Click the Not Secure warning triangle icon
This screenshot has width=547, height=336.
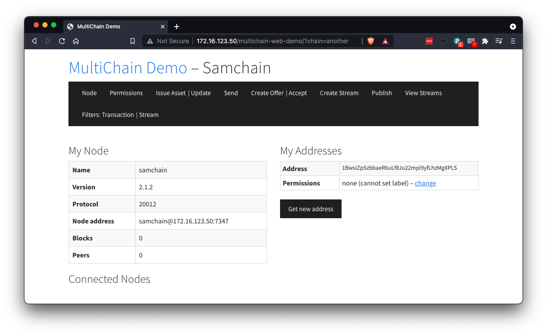[x=150, y=41]
